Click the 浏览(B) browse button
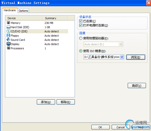This screenshot has height=131, width=151. click(135, 57)
